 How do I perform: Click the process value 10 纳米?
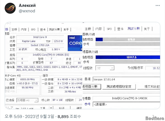(x=23, y=49)
